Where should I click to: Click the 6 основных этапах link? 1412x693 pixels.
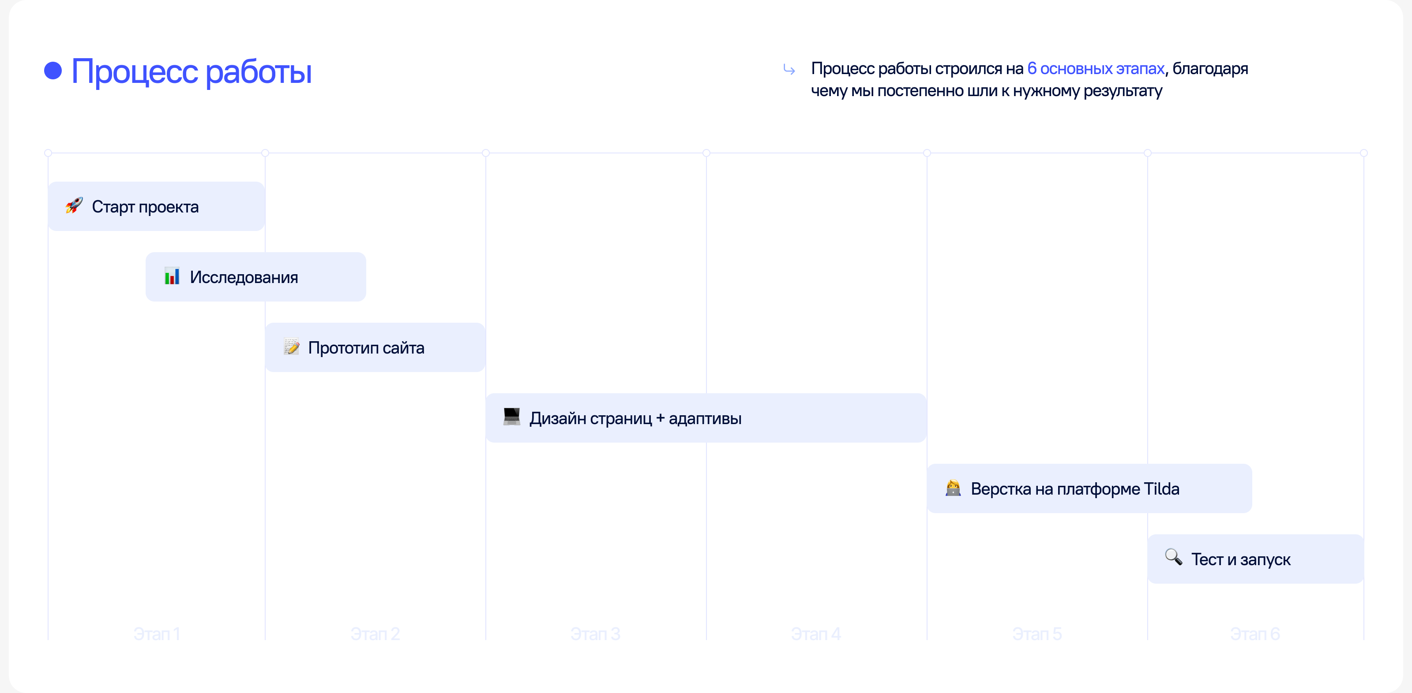click(1095, 69)
